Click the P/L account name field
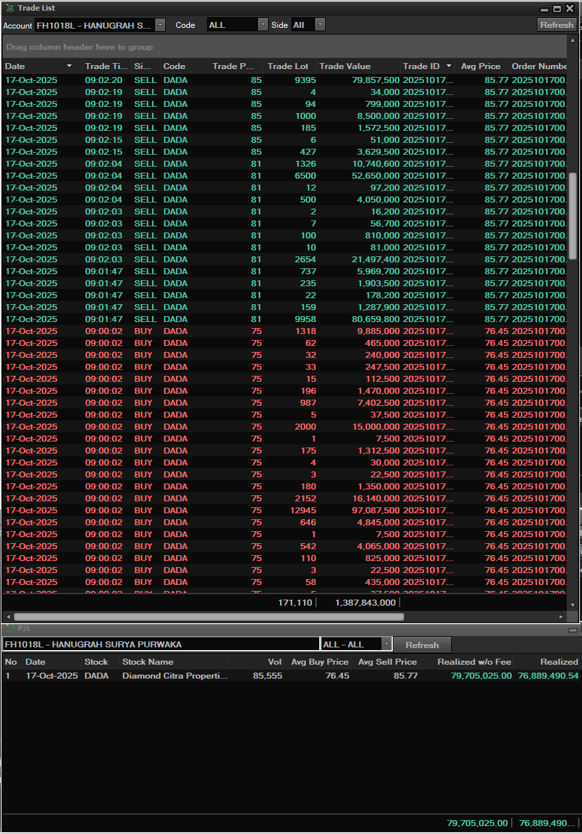This screenshot has height=834, width=582. tap(161, 645)
